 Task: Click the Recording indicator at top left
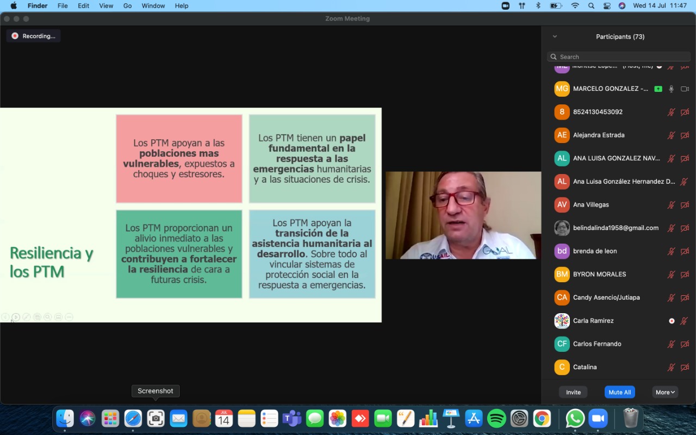coord(34,36)
